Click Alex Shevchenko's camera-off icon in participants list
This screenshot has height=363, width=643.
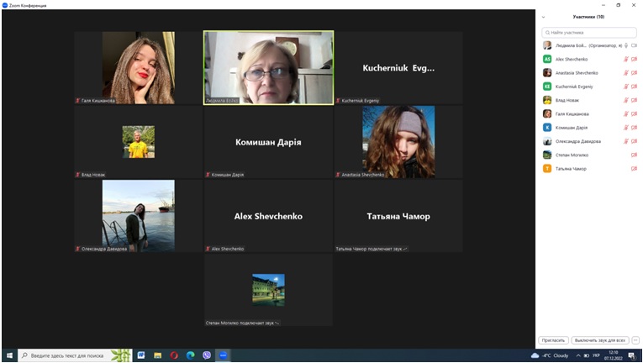pyautogui.click(x=634, y=59)
